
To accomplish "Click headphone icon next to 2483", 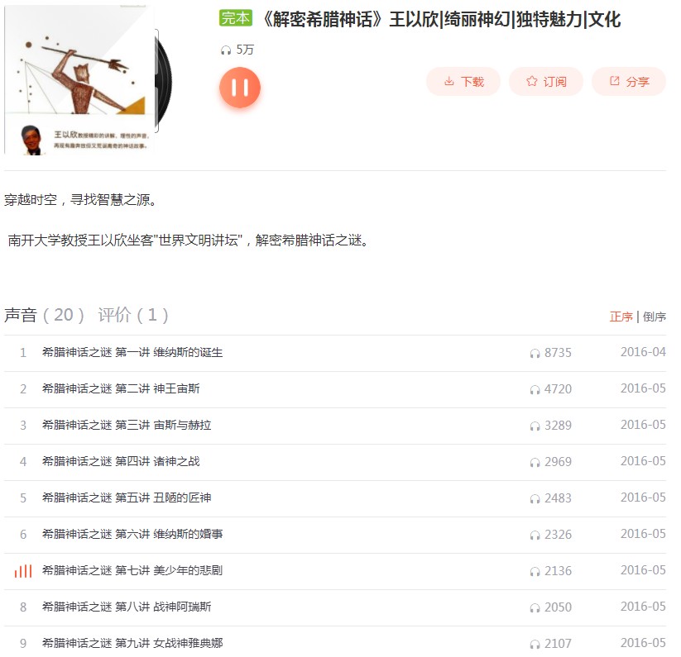I will [535, 499].
